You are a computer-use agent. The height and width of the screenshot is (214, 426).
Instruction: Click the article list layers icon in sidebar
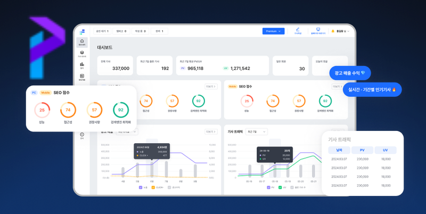(x=82, y=53)
